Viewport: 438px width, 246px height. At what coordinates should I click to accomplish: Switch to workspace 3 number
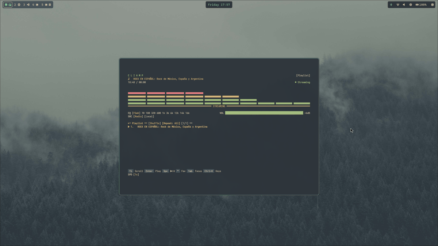[x=24, y=5]
